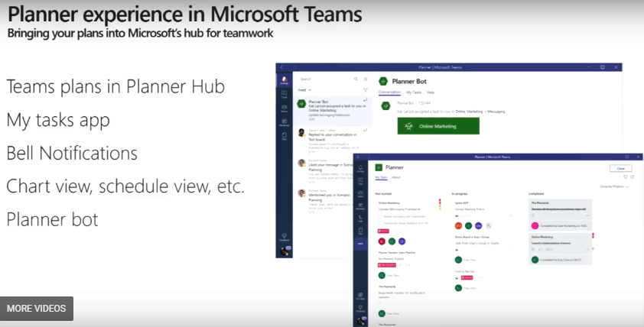Go back in the front Teams window
Viewport: 644px width, 327px height.
(x=358, y=157)
